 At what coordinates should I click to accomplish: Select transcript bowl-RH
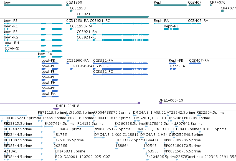[34, 46]
